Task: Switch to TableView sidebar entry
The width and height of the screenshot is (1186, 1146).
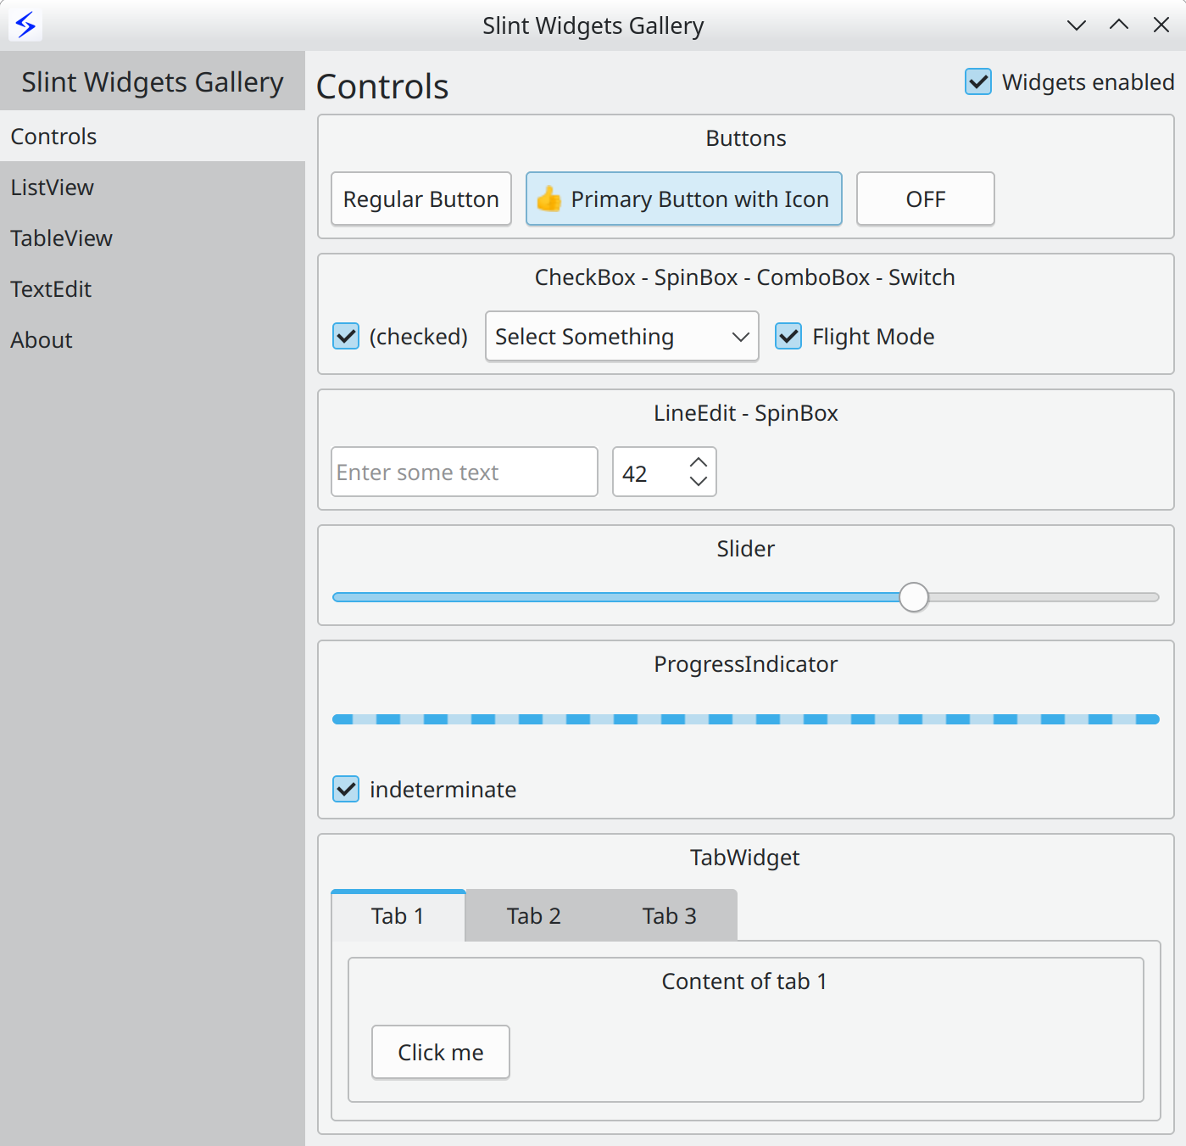Action: (x=153, y=238)
